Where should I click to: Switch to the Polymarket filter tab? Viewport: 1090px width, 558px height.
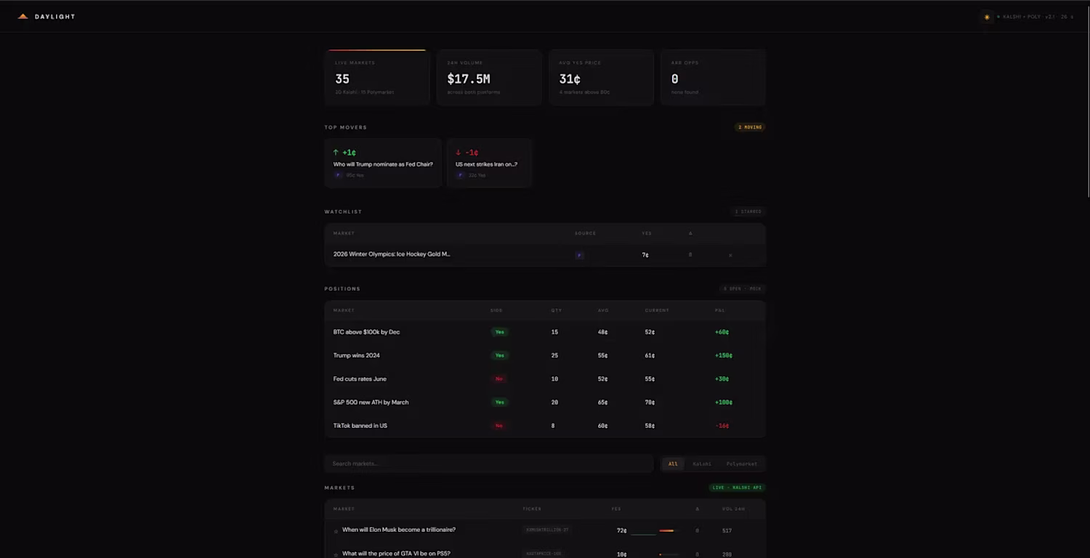(741, 464)
